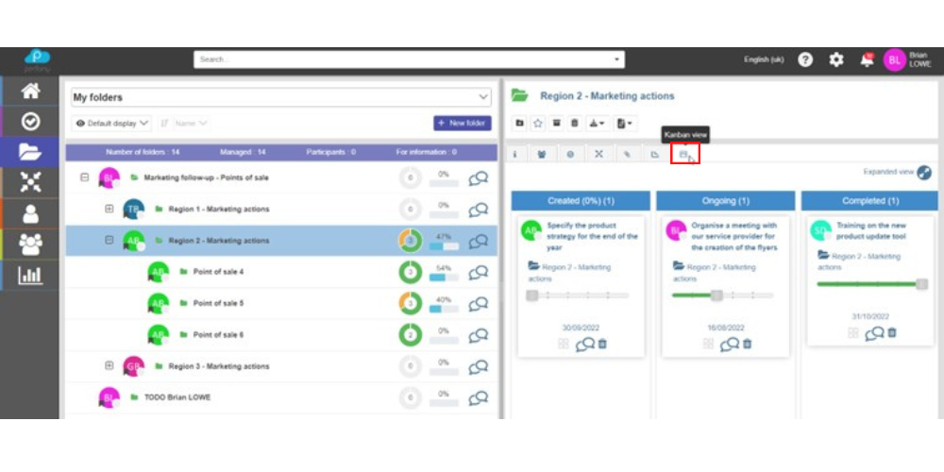Click the help question mark icon
This screenshot has height=472, width=944.
[x=805, y=59]
